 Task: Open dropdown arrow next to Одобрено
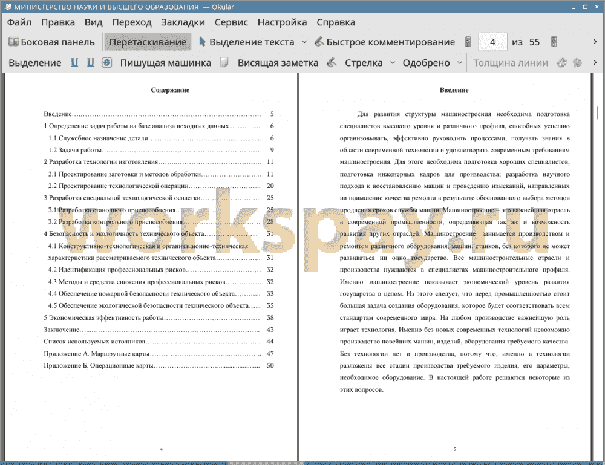[x=460, y=63]
